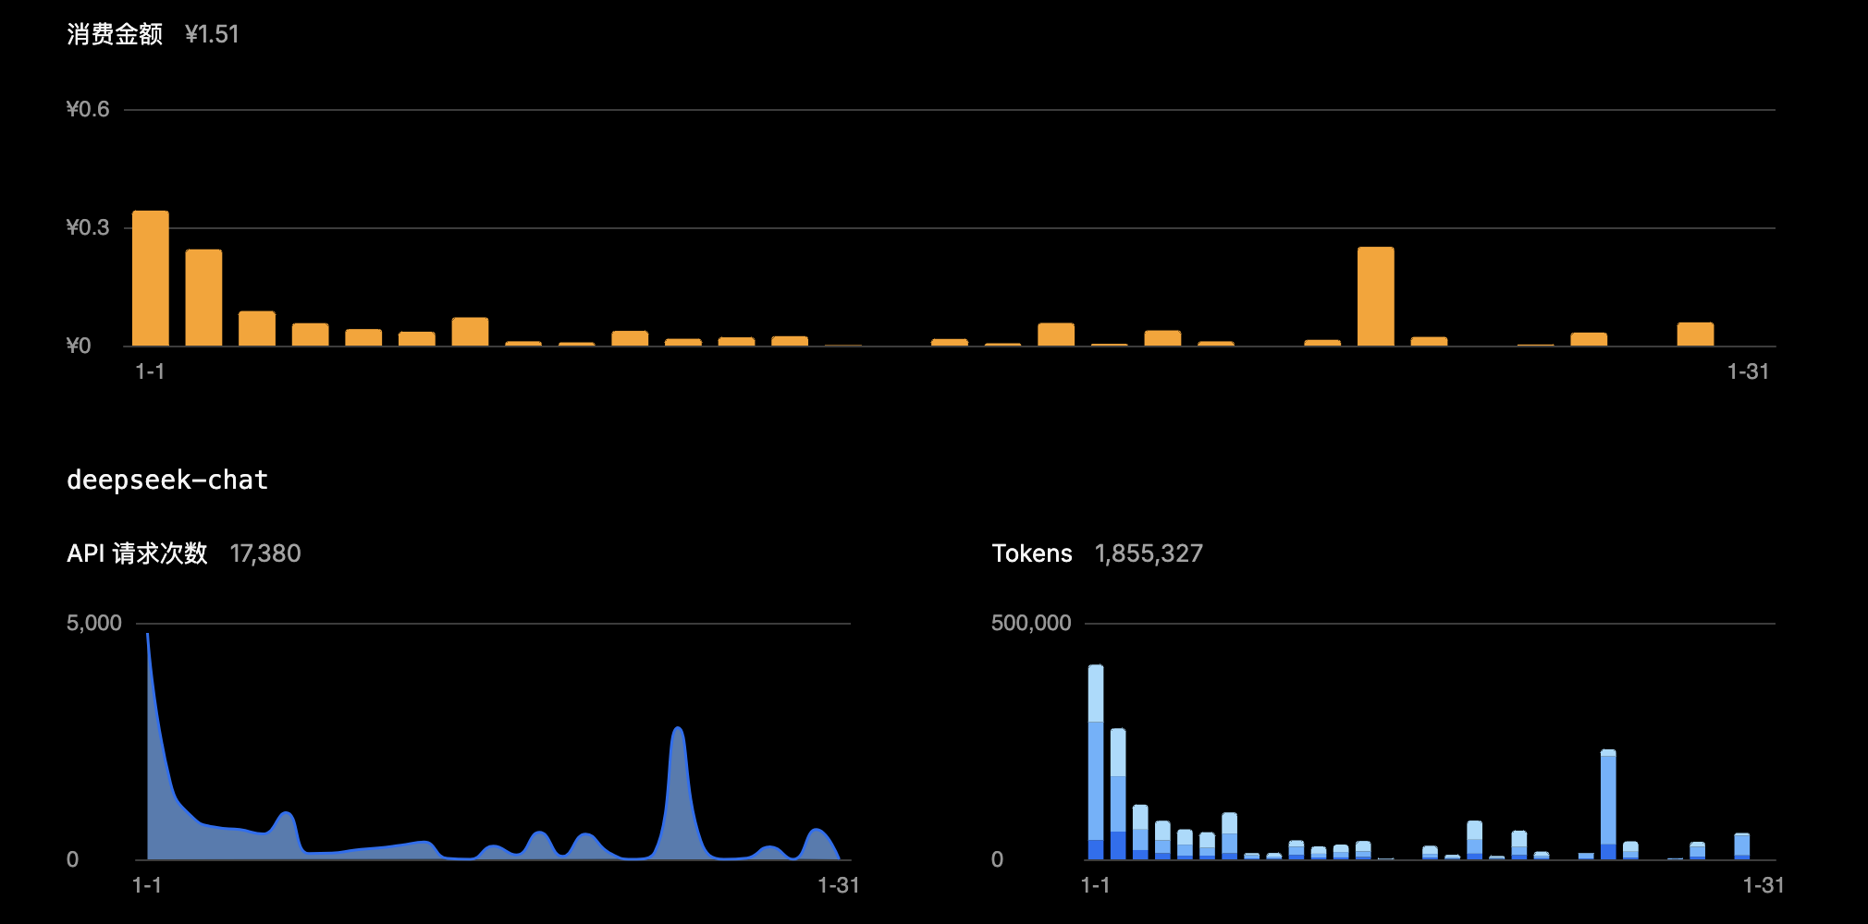Select the 1-31 label under the requests chart
1868x924 pixels.
tap(839, 885)
